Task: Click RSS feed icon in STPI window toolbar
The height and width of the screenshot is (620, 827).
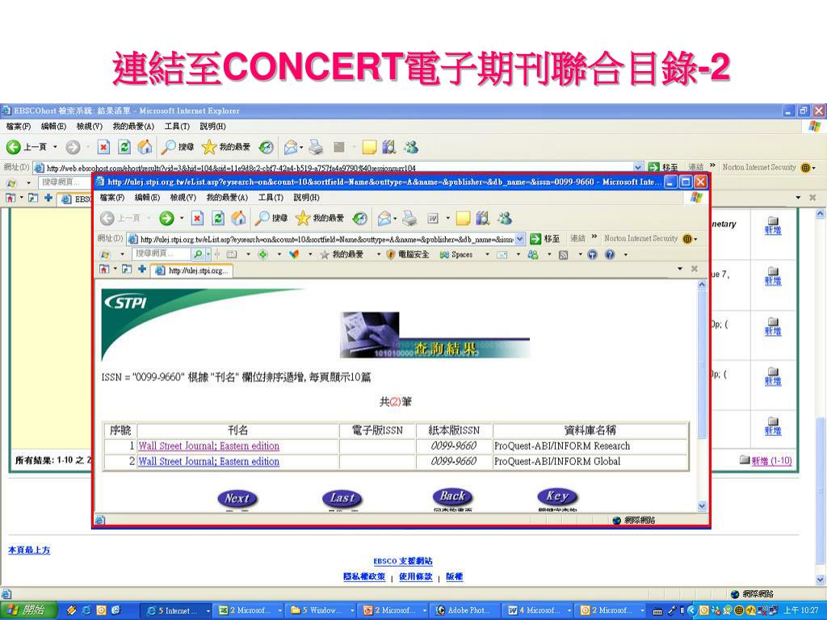Action: [x=563, y=255]
